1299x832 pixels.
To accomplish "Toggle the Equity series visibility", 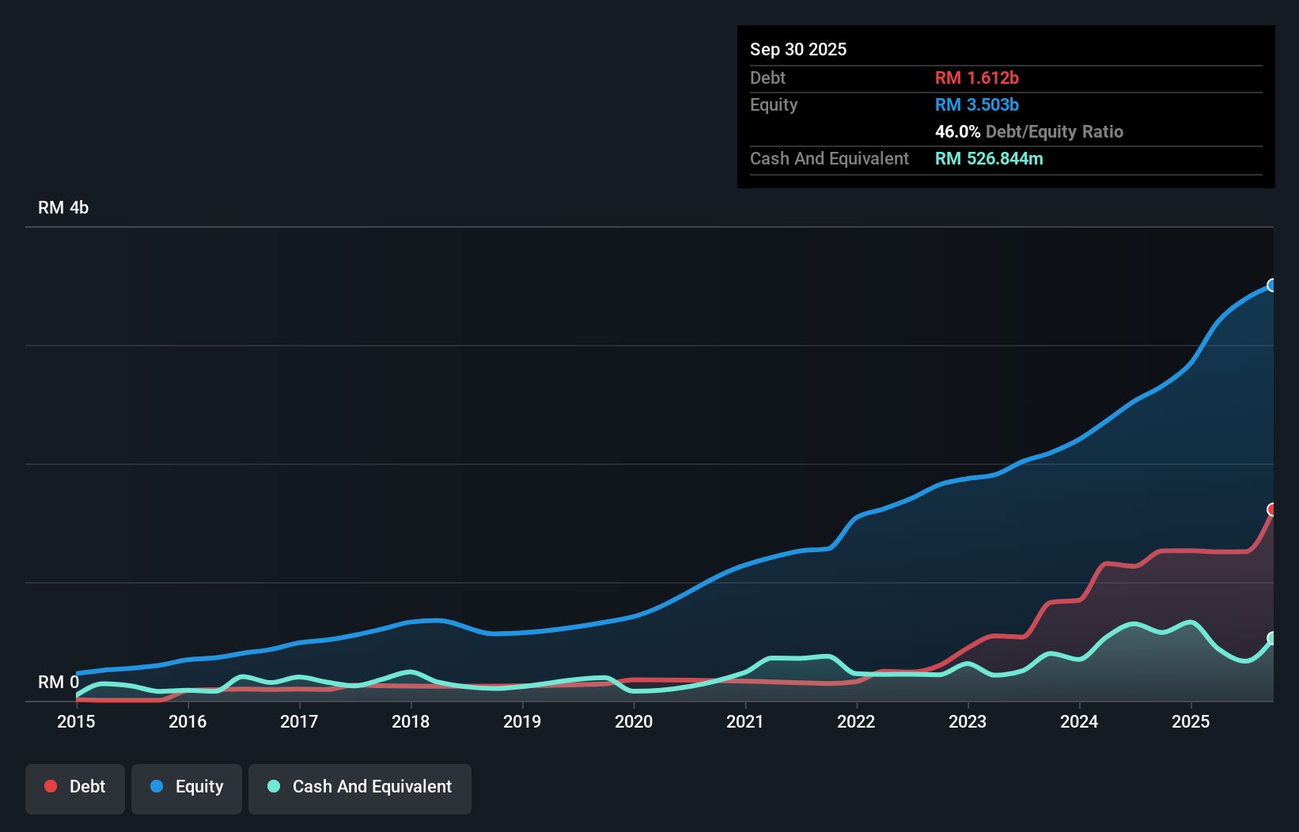I will [x=186, y=786].
